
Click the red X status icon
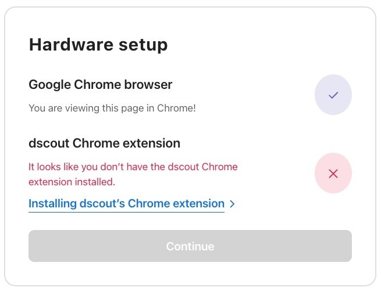coord(333,173)
